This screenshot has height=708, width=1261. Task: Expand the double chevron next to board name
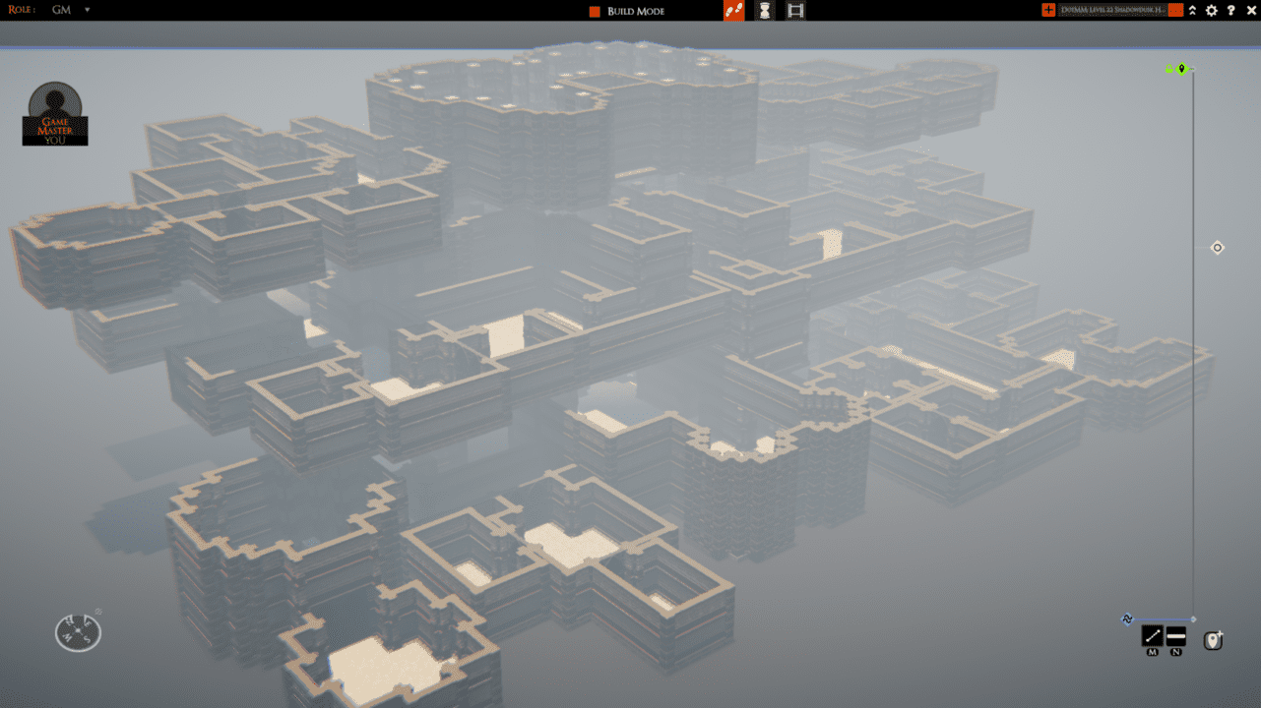[x=1193, y=11]
